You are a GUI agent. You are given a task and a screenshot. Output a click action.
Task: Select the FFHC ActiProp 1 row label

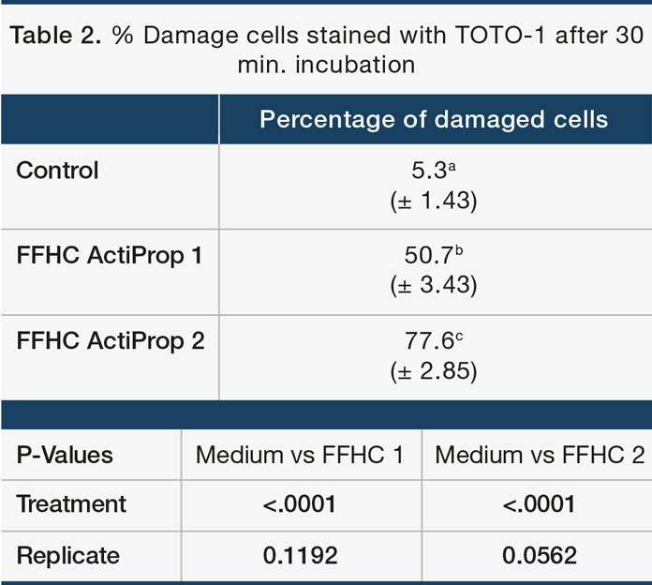pyautogui.click(x=111, y=256)
